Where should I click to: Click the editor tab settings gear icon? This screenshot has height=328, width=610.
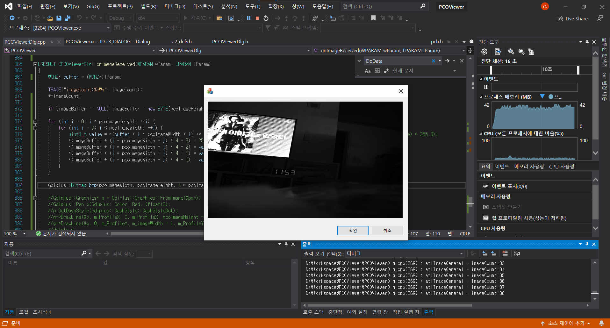(x=471, y=42)
